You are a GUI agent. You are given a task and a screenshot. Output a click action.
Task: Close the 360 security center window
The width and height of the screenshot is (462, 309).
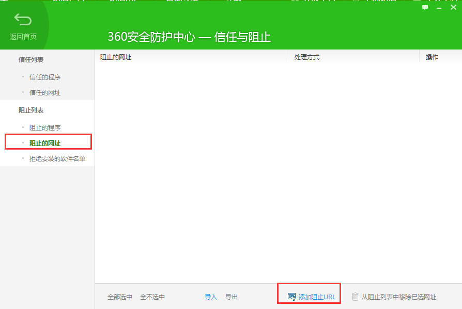(x=453, y=7)
